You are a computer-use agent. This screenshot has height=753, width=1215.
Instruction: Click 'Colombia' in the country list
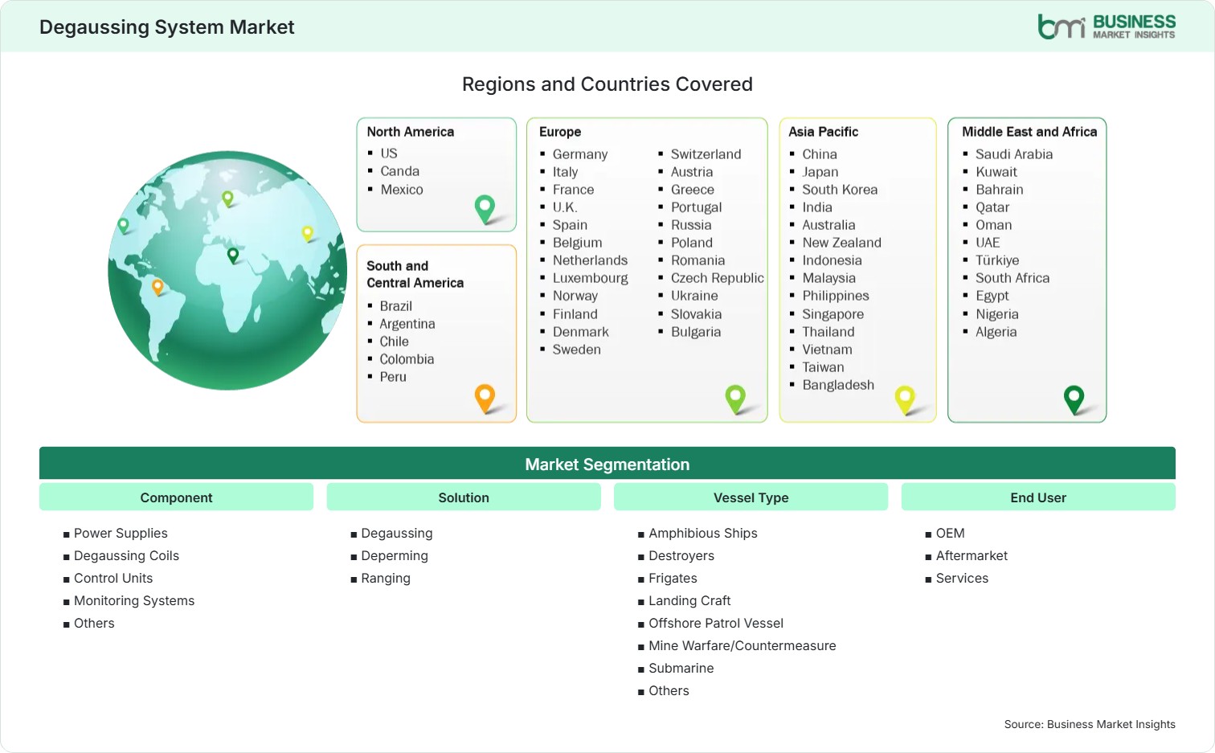coord(407,359)
